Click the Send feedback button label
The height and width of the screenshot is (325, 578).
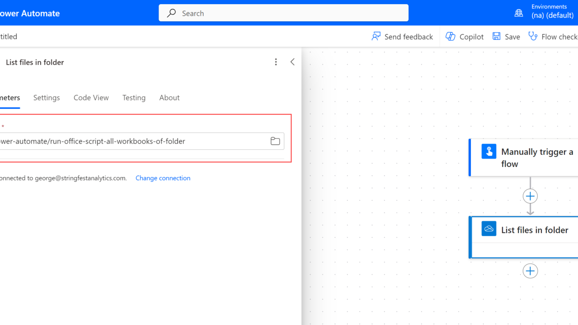pyautogui.click(x=409, y=37)
